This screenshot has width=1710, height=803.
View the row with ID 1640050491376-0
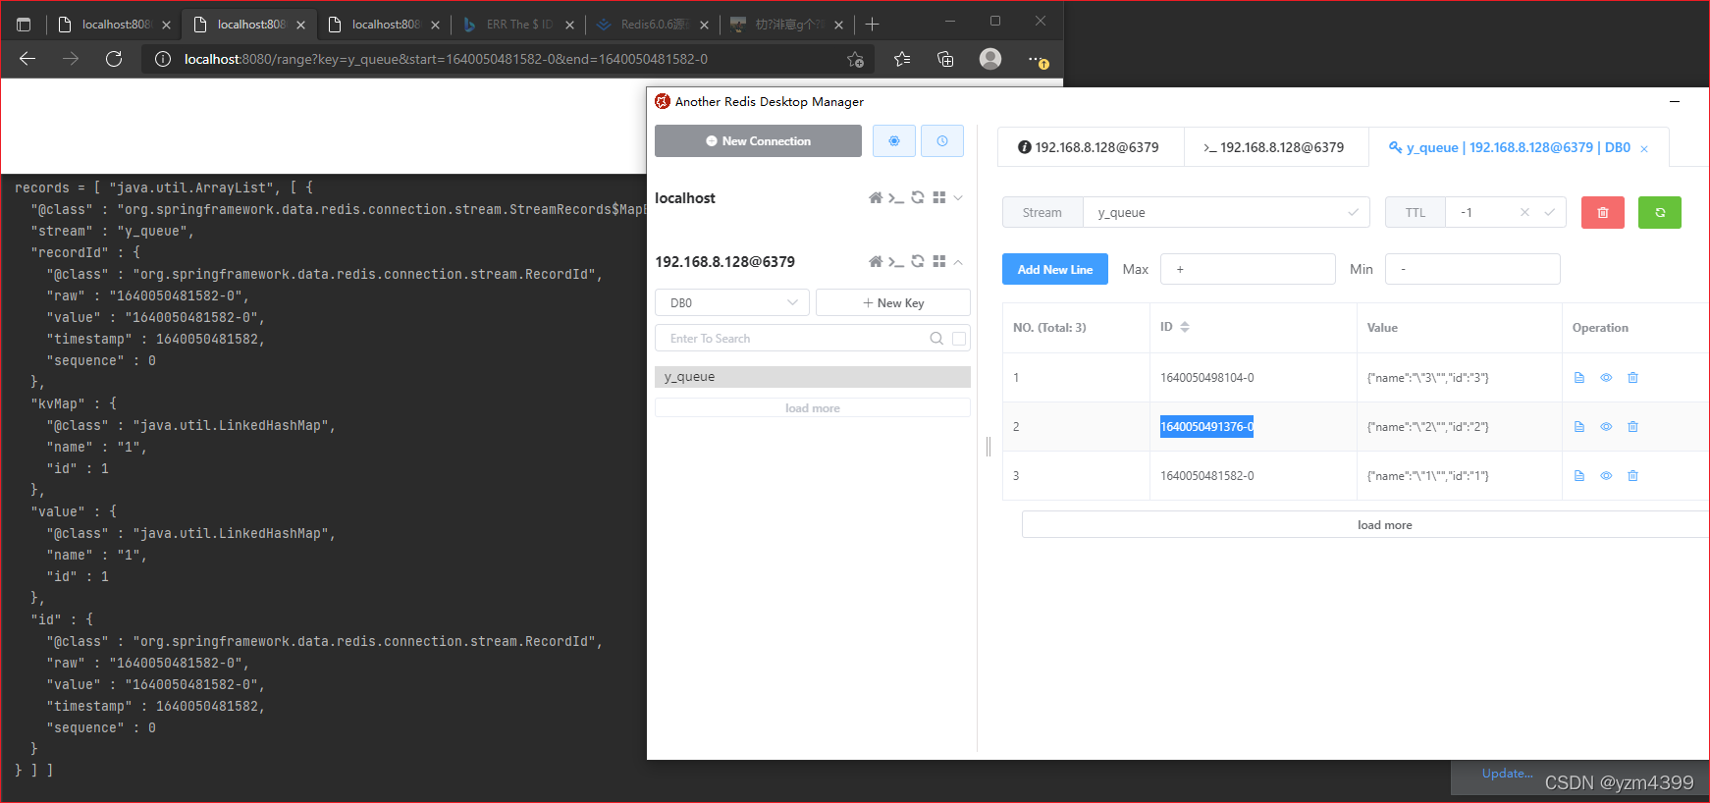tap(1606, 427)
